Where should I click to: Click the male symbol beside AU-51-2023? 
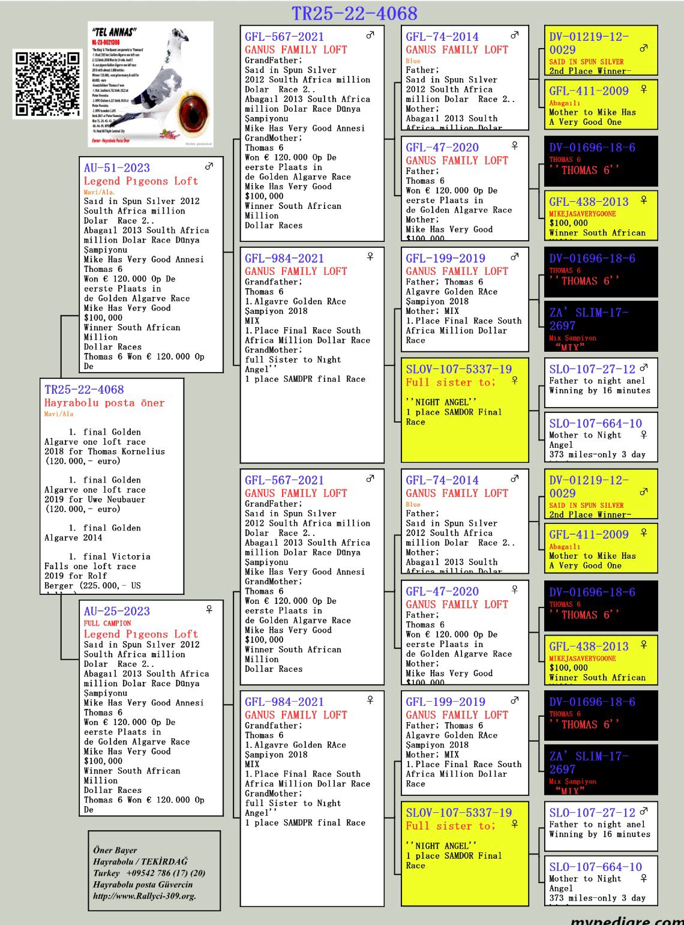point(209,166)
